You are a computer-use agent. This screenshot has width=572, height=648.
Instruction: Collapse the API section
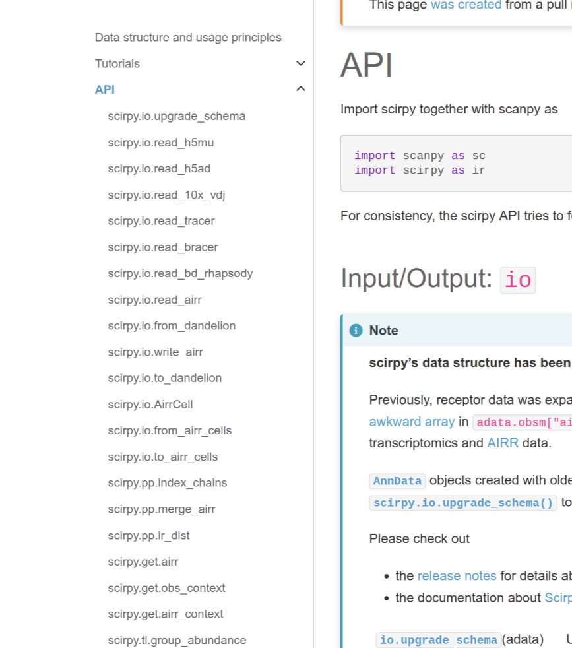point(301,88)
